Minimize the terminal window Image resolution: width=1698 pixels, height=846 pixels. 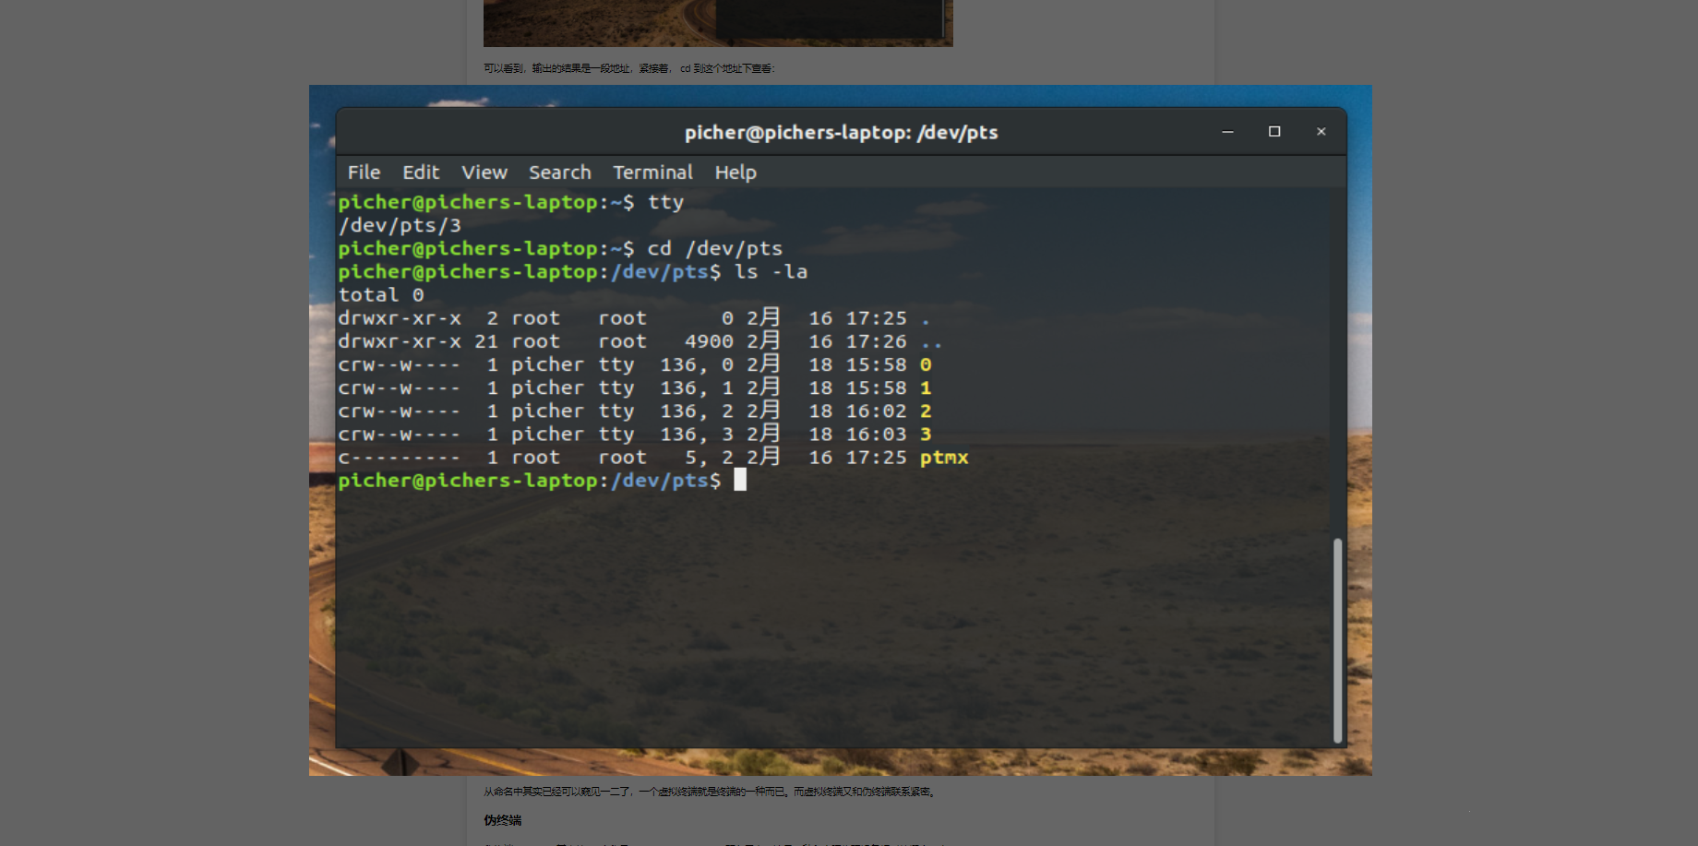[1227, 132]
